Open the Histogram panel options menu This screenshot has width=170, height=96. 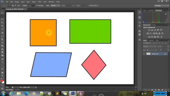coord(168,10)
